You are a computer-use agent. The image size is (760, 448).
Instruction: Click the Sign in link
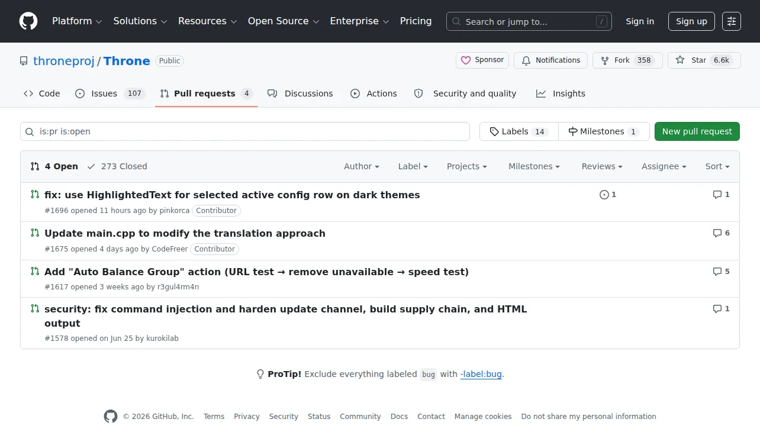click(x=640, y=21)
